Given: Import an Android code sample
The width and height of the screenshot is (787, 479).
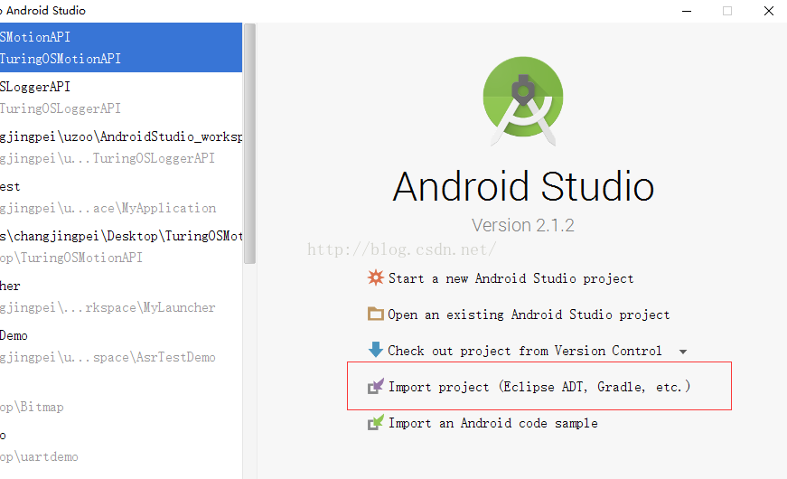Looking at the screenshot, I should [492, 423].
